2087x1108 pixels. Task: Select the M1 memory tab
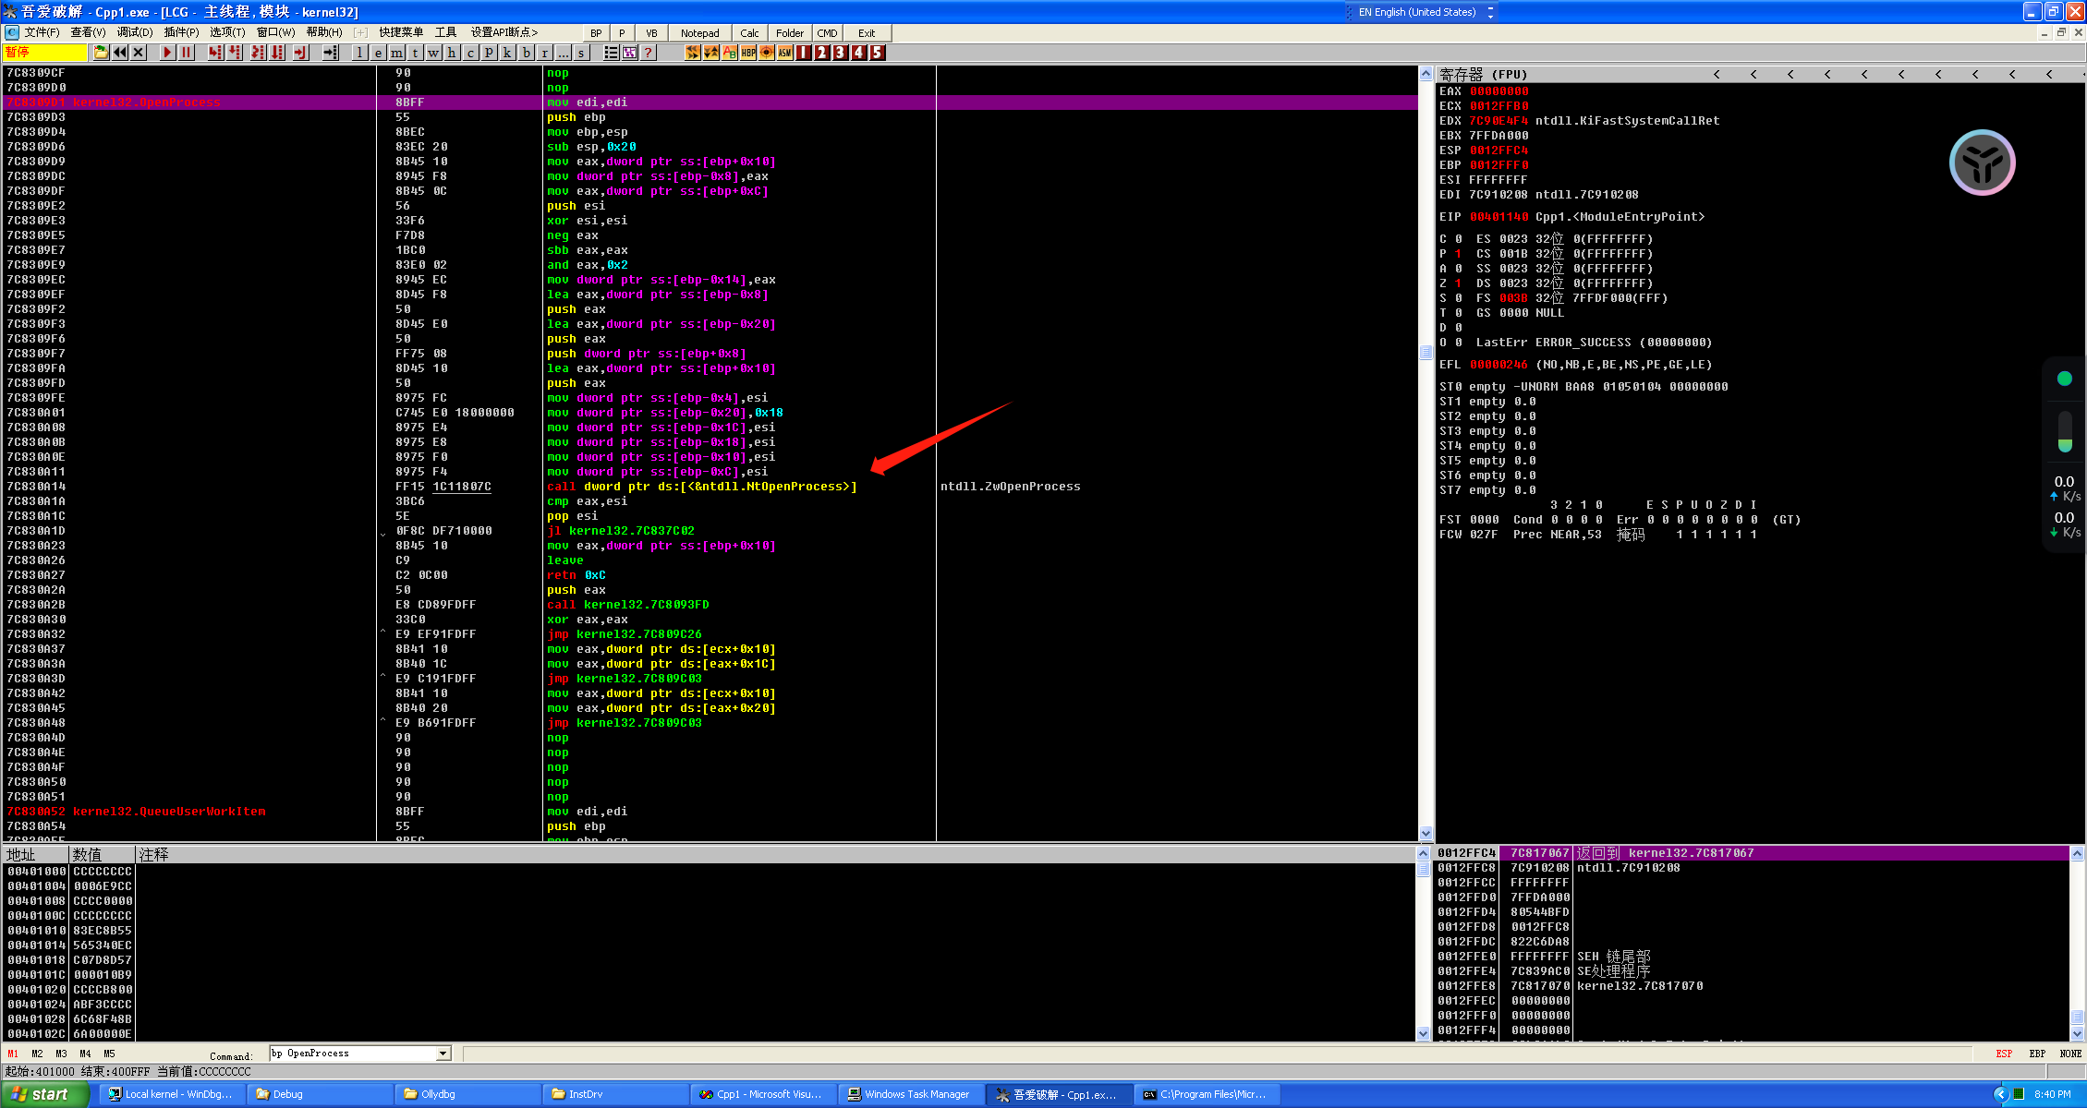tap(13, 1054)
